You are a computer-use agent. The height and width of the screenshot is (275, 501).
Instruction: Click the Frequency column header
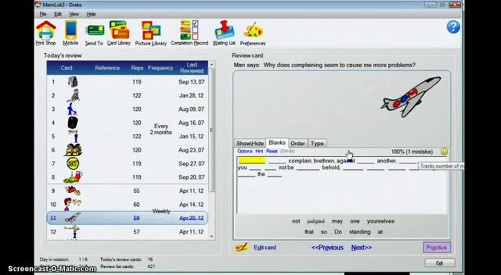click(160, 68)
